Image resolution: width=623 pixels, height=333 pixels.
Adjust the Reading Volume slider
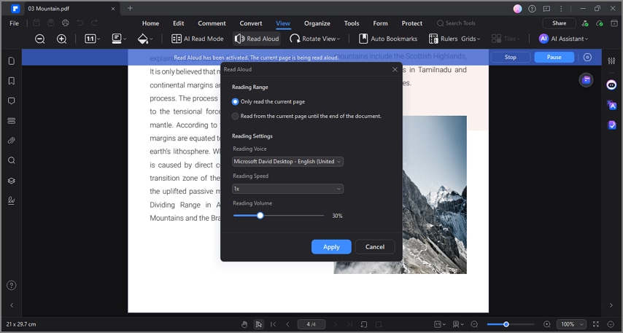tap(260, 216)
